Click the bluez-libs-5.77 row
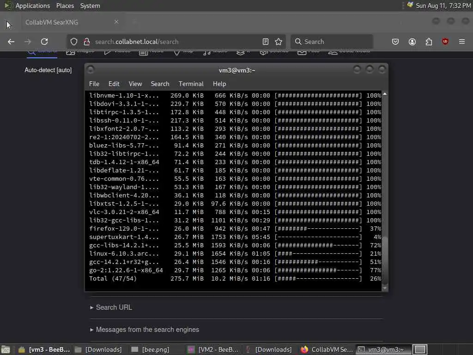Image resolution: width=473 pixels, height=355 pixels. click(x=235, y=145)
